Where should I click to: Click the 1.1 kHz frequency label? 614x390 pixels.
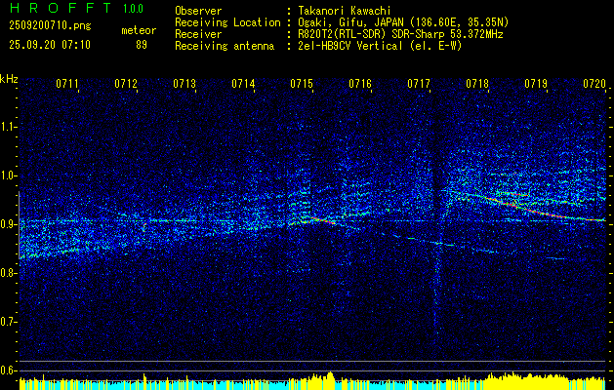[x=8, y=127]
